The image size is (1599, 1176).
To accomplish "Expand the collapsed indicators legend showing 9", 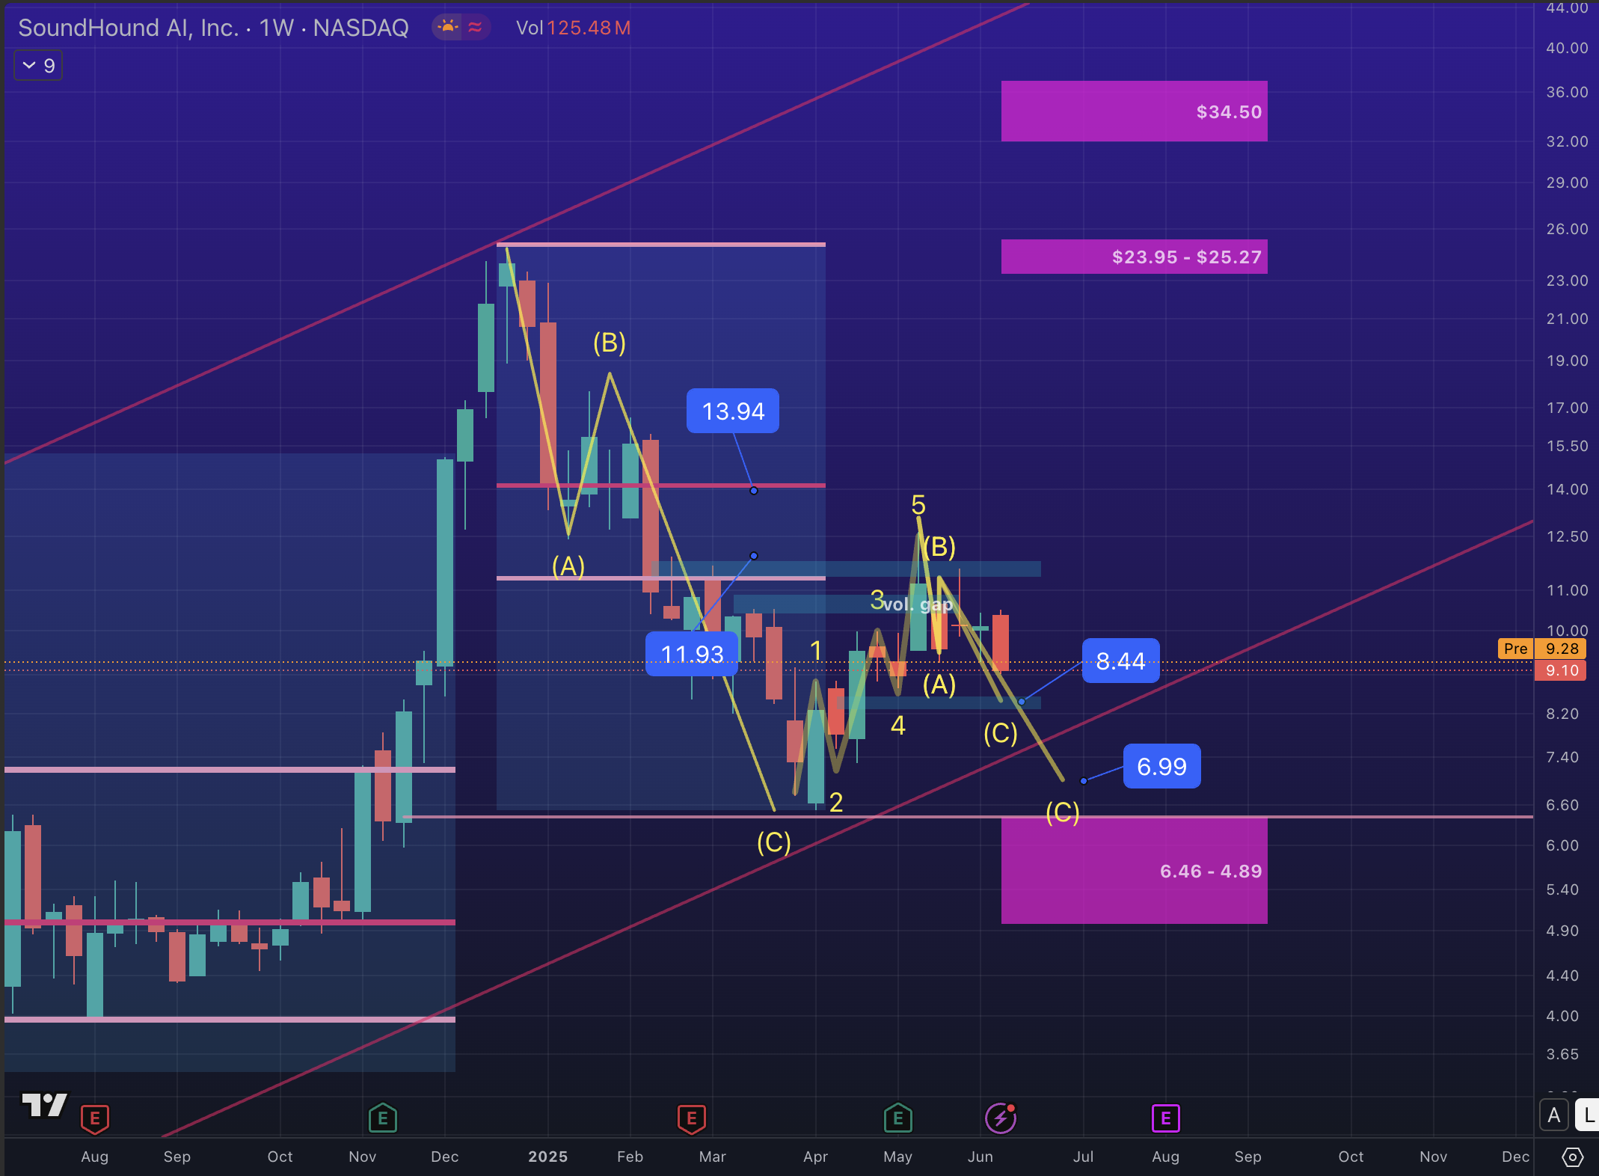I will coord(38,66).
